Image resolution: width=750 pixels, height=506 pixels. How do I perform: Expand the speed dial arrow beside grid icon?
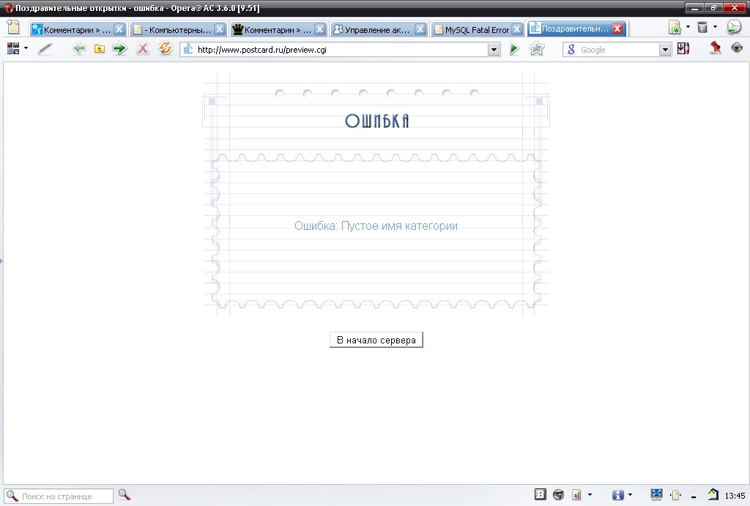click(26, 48)
